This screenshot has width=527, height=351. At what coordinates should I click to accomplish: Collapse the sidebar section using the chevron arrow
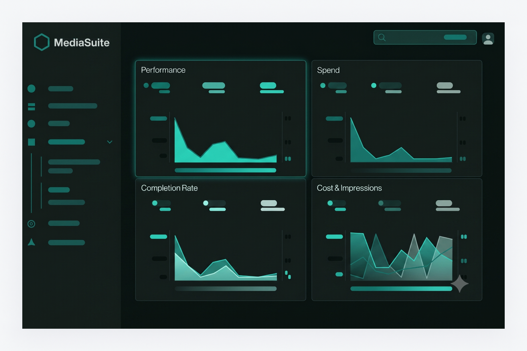110,142
